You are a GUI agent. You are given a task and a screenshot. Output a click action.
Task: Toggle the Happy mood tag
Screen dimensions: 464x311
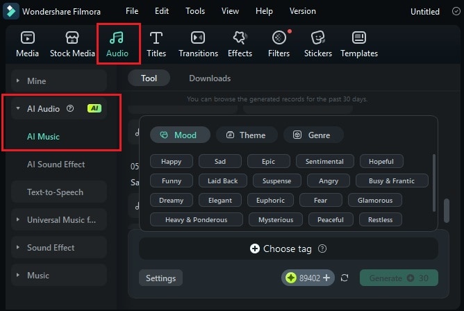pyautogui.click(x=172, y=162)
